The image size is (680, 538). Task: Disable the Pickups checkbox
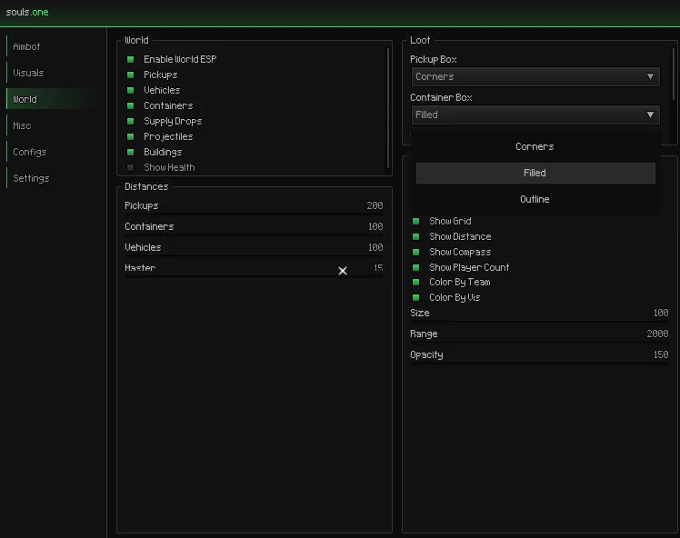pos(130,75)
